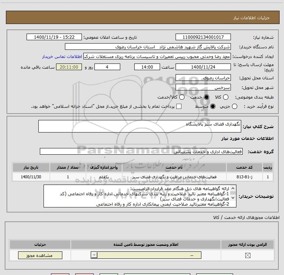This screenshot has height=275, width=284.
Task: Click the اطلاعات مجوزهای ارائه خدمت / کالا heading
Action: tap(246, 217)
